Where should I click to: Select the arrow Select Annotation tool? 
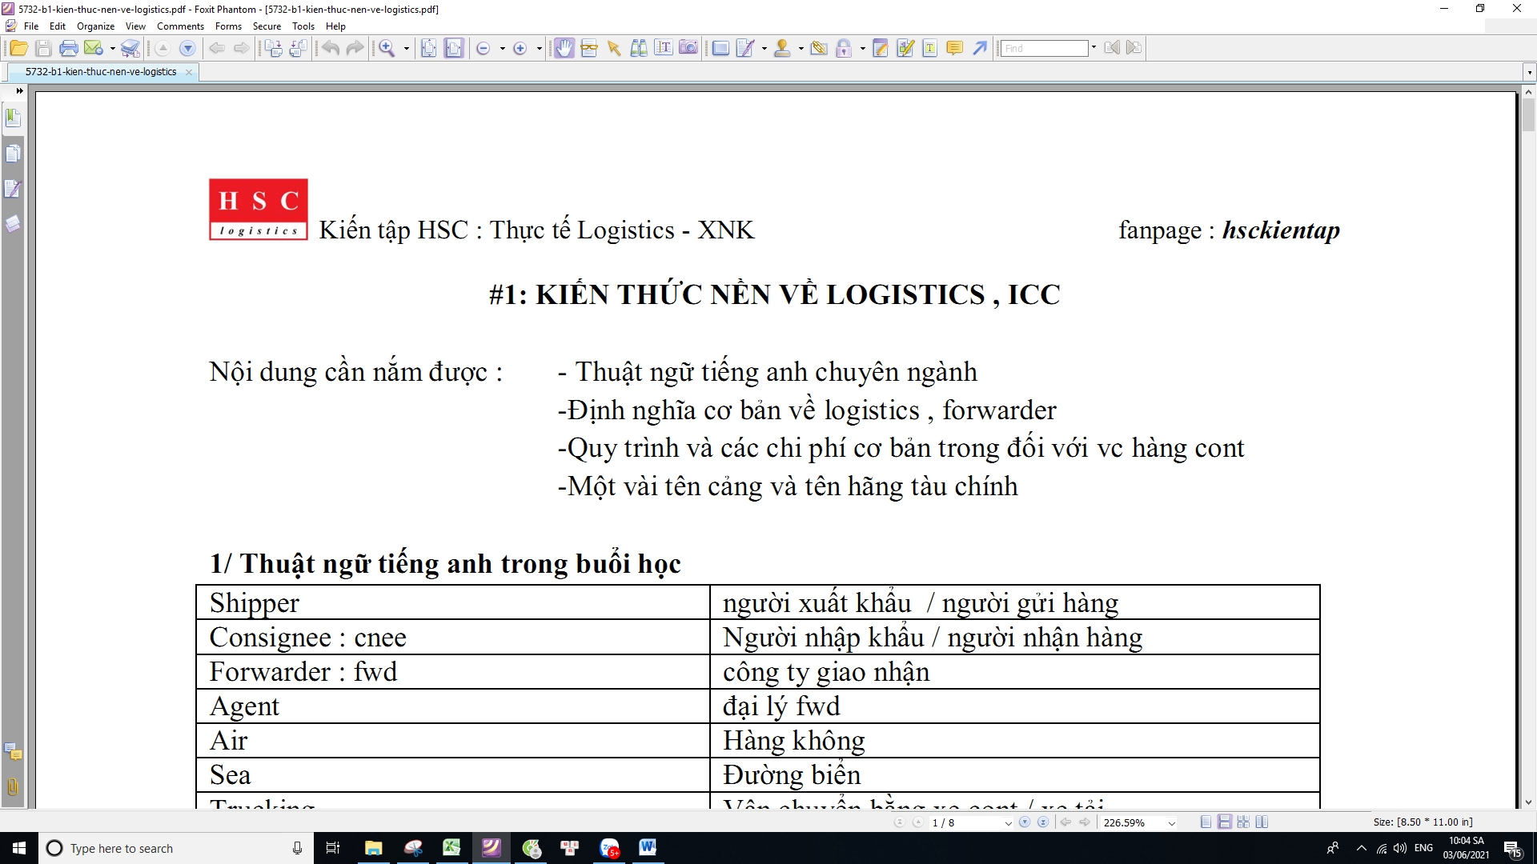click(x=614, y=49)
